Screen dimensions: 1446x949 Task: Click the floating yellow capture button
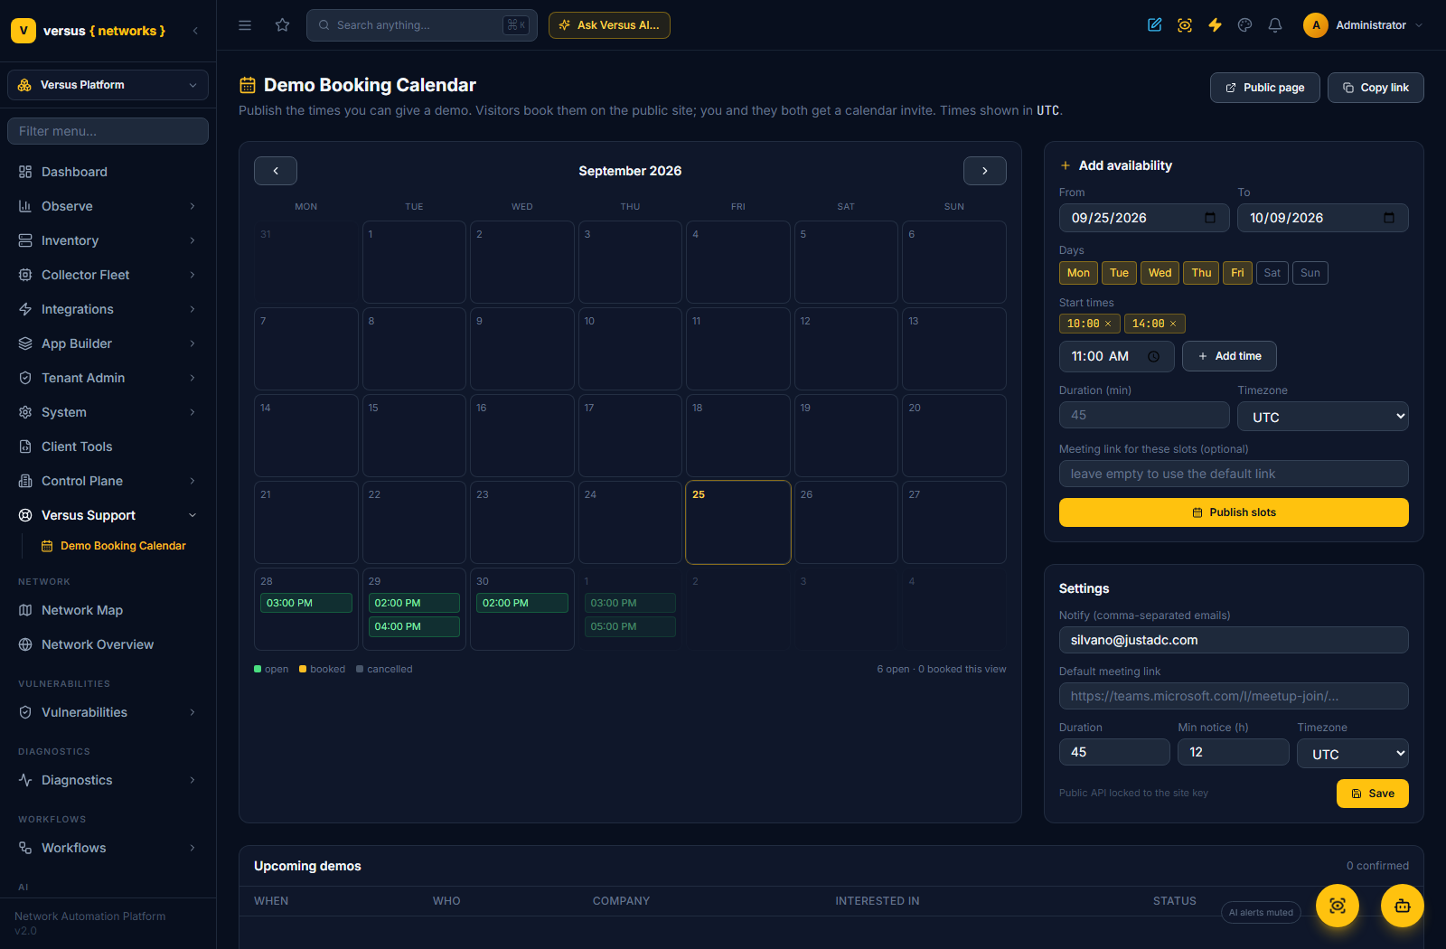[1338, 906]
